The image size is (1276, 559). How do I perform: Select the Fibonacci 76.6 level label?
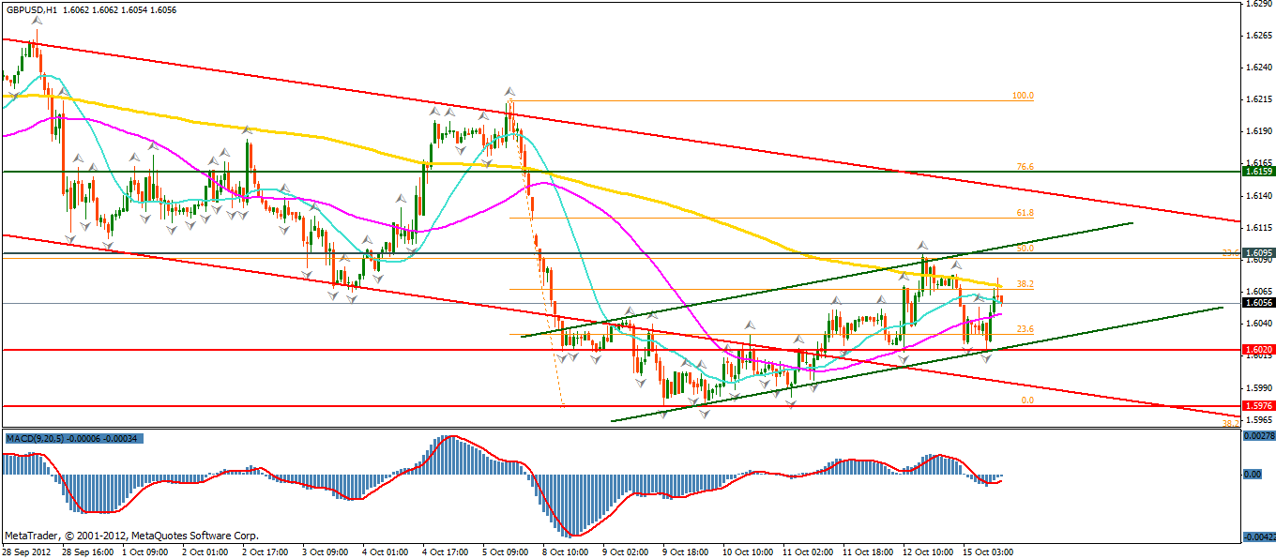(x=1025, y=167)
